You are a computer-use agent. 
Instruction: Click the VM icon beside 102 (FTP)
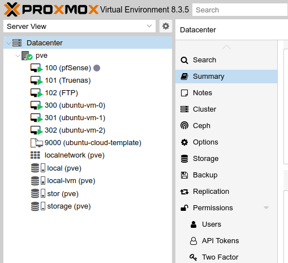point(37,93)
